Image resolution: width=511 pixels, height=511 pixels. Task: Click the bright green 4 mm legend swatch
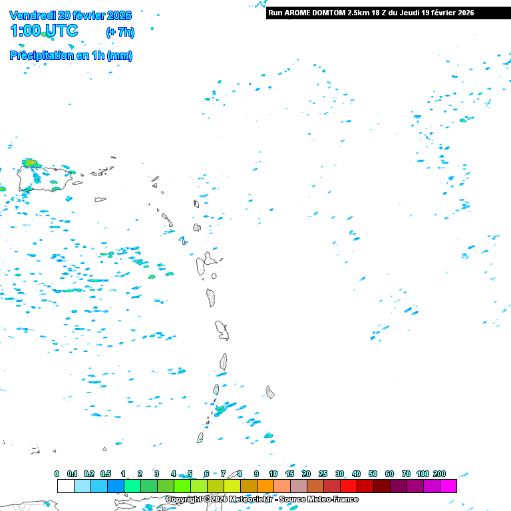[x=182, y=486]
